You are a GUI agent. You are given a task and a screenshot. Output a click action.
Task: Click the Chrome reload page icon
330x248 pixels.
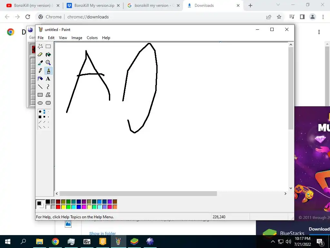pyautogui.click(x=28, y=17)
